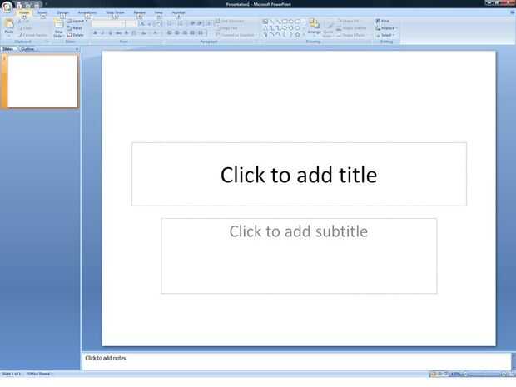Switch to the Review ribbon tab
This screenshot has height=387, width=516.
coord(140,13)
